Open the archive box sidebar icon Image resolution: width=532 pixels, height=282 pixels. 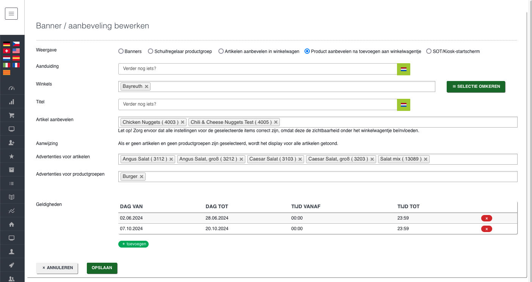[11, 170]
